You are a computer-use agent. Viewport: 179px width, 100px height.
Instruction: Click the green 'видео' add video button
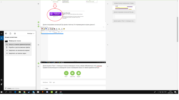79,73
